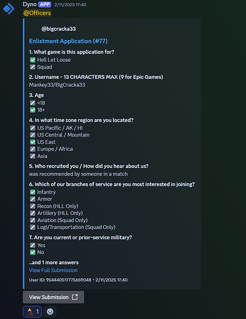This screenshot has width=246, height=319.
Task: Click the checked No box for military service
Action: point(33,253)
